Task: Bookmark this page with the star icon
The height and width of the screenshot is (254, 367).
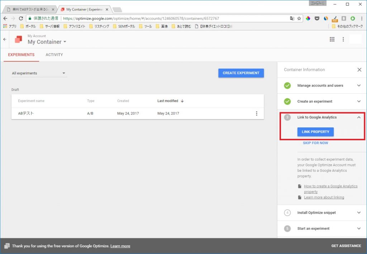Action: click(x=299, y=18)
